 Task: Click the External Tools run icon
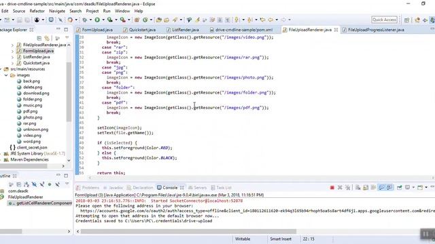pos(122,20)
